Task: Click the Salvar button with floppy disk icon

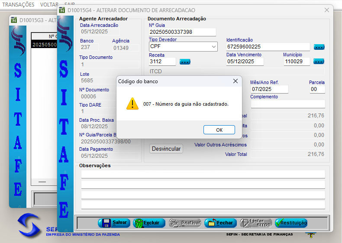Action: [114, 223]
